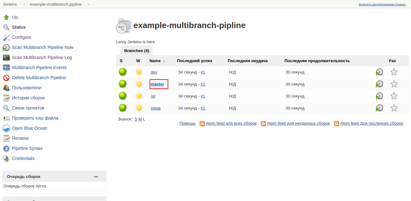
Task: Toggle favorite star for stage branch
Action: point(394,108)
